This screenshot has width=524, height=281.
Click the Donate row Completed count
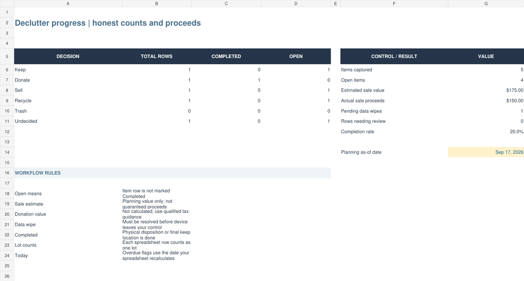pos(226,80)
